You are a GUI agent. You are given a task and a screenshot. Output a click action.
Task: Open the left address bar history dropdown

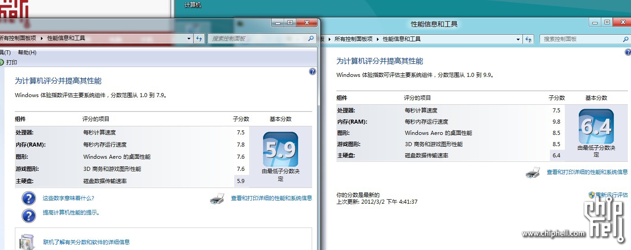point(189,39)
